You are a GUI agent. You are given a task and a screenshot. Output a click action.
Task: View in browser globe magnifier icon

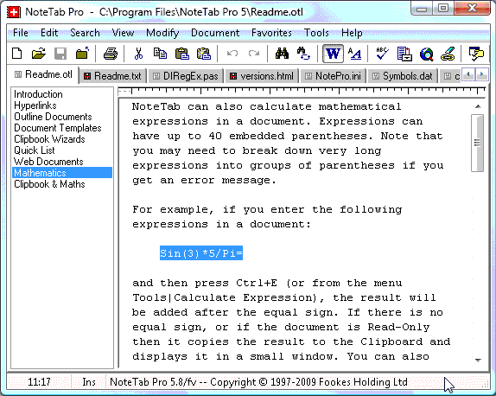click(426, 54)
